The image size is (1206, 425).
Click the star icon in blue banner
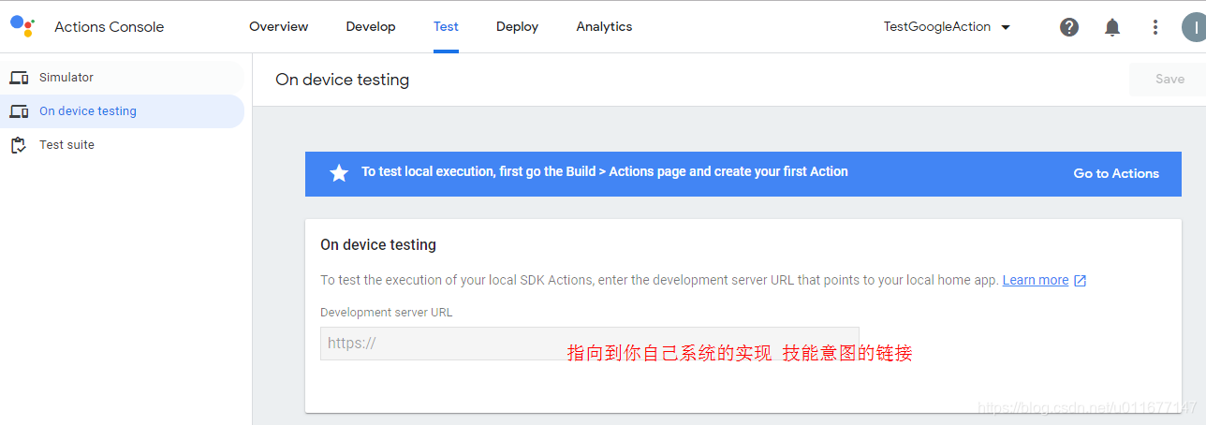click(339, 172)
